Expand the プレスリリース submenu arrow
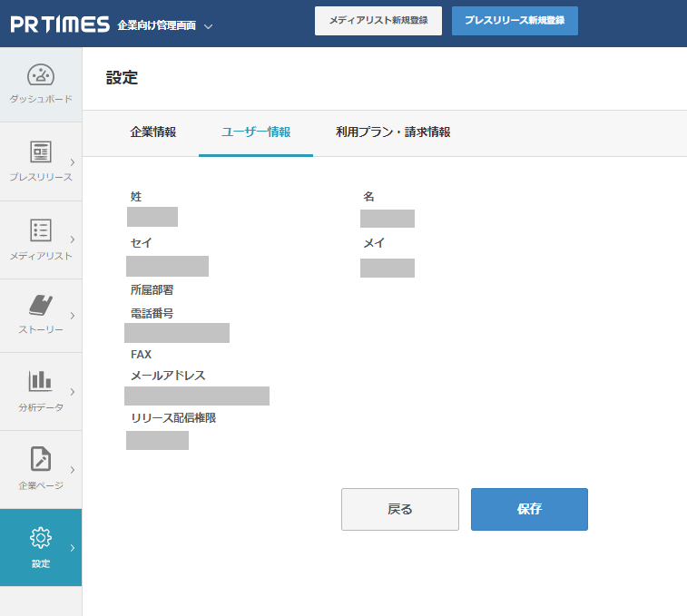 73,161
